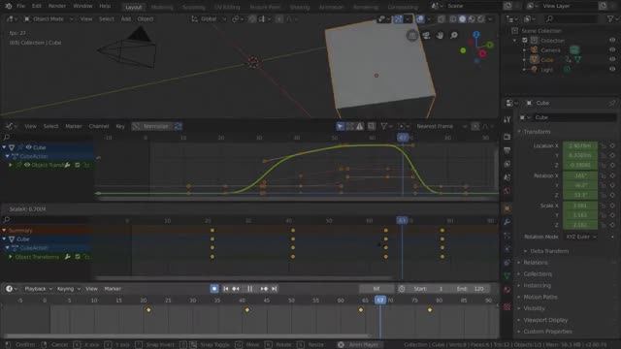
Task: Open the 3D viewport Object menu
Action: [146, 18]
